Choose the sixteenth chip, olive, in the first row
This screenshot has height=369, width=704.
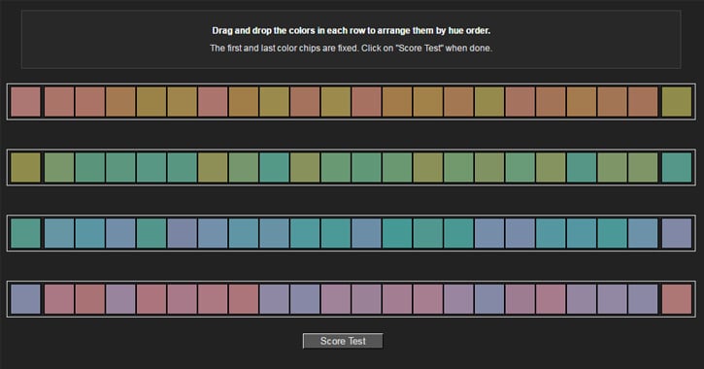pos(489,102)
